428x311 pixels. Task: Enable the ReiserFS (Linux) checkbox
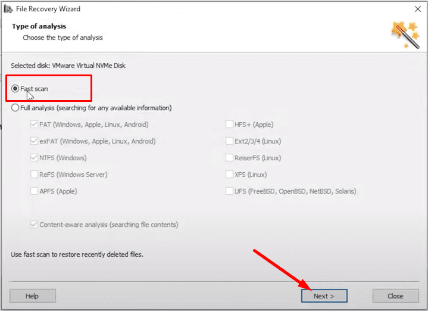[229, 158]
